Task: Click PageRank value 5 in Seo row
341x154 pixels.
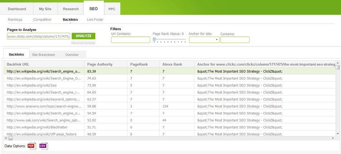Action: [131, 85]
